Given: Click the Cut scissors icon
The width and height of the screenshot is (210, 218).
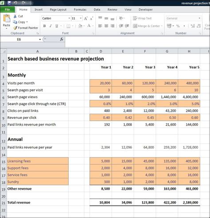Looking at the screenshot, I should tap(15, 16).
